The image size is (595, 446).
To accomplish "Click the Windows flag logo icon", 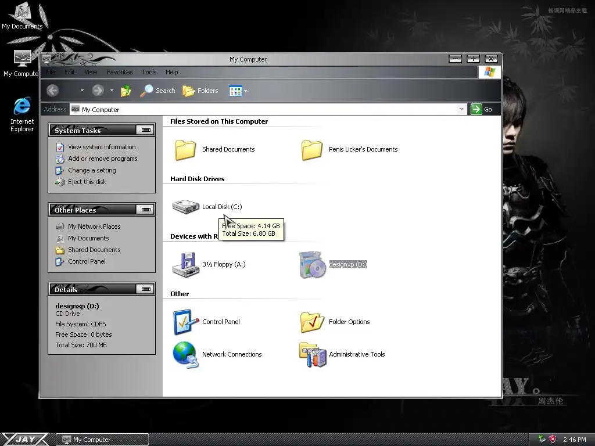I will coord(489,71).
